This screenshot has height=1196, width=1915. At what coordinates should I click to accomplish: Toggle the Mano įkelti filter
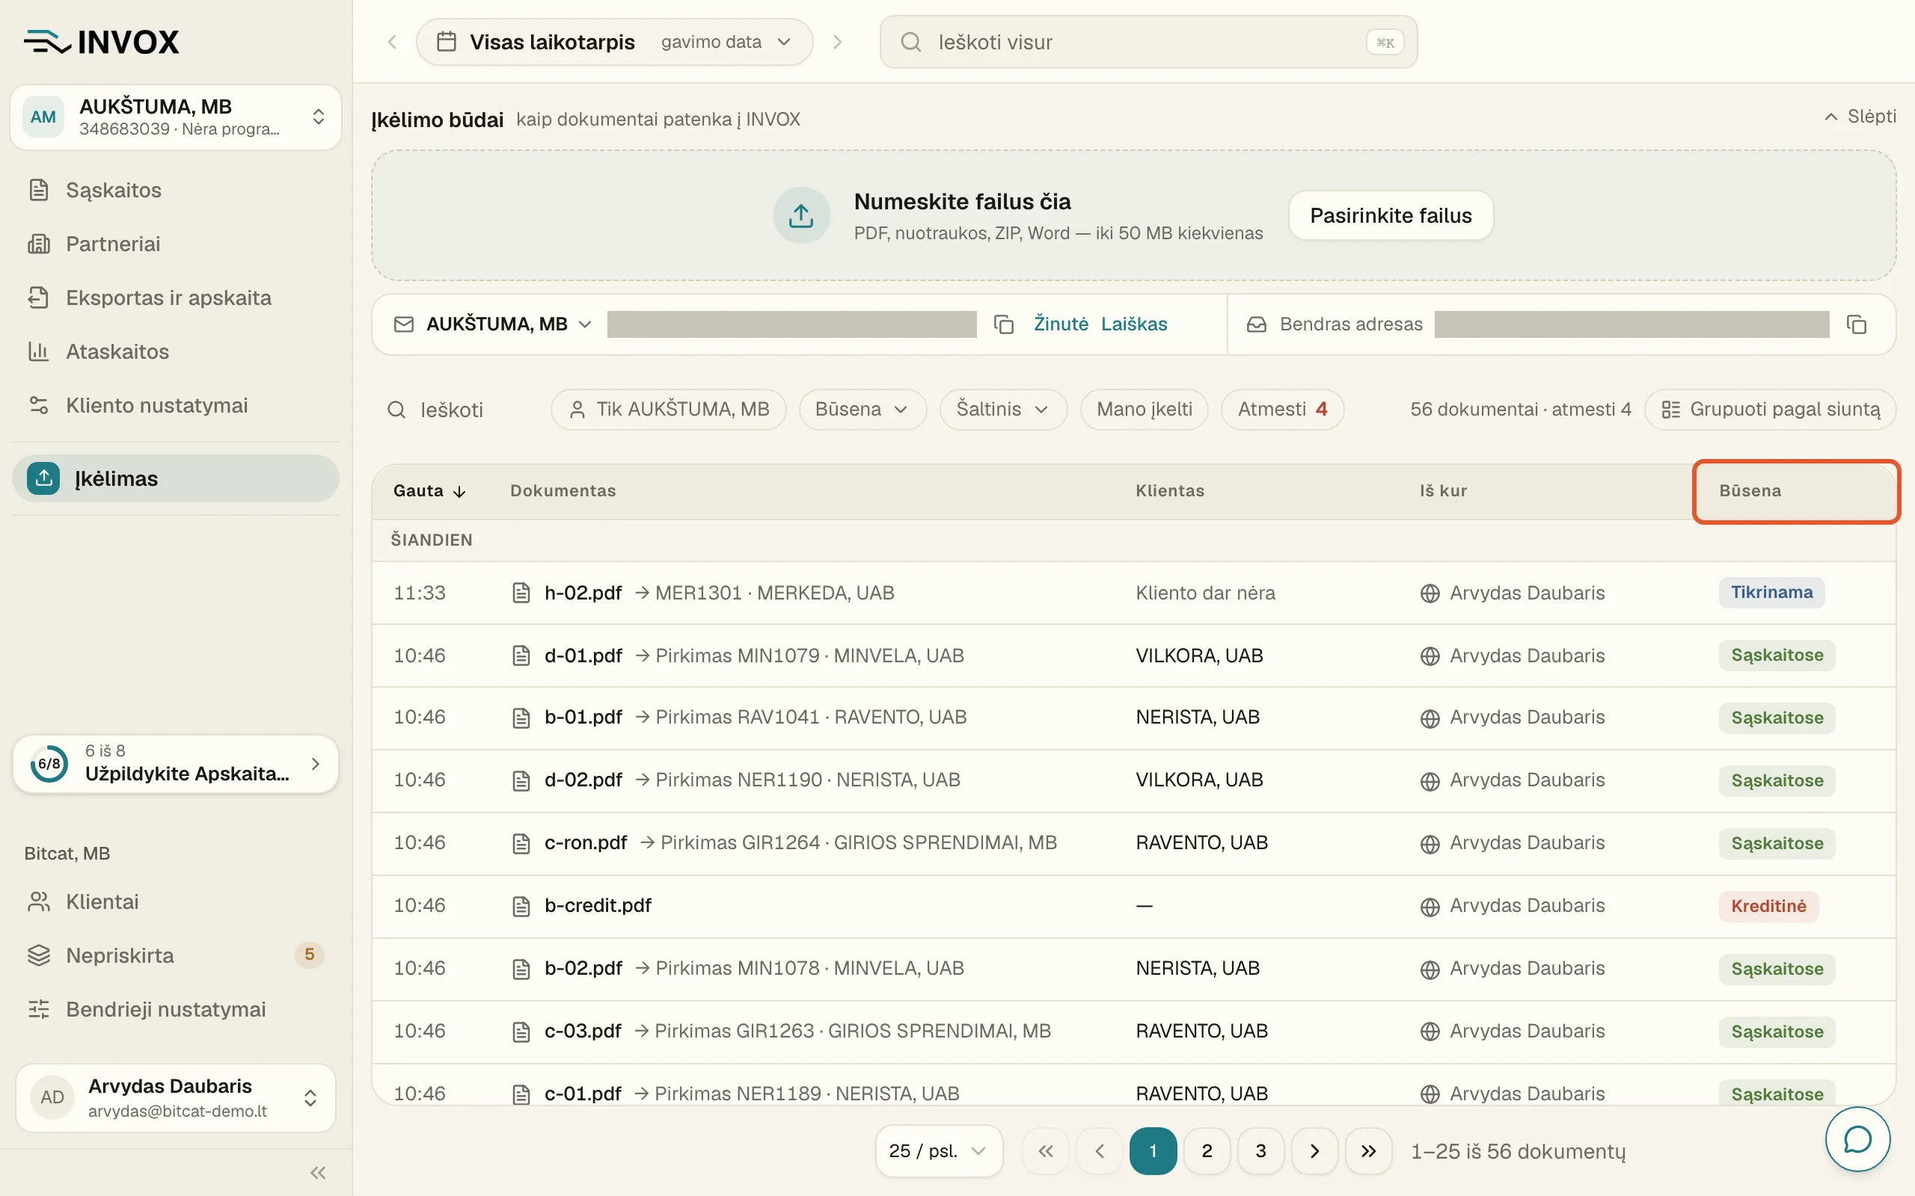point(1144,409)
